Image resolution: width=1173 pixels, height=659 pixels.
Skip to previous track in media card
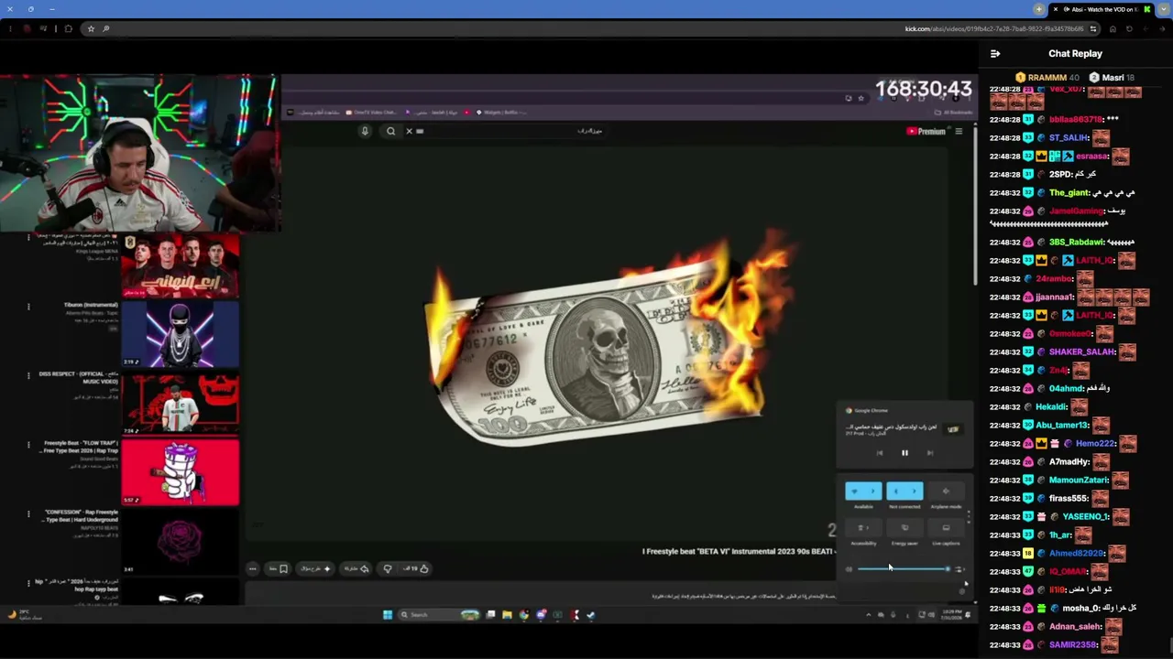(x=880, y=452)
